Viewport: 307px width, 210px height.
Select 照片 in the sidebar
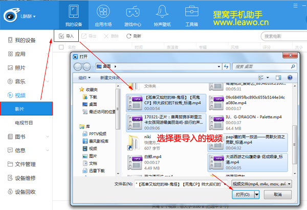17,67
